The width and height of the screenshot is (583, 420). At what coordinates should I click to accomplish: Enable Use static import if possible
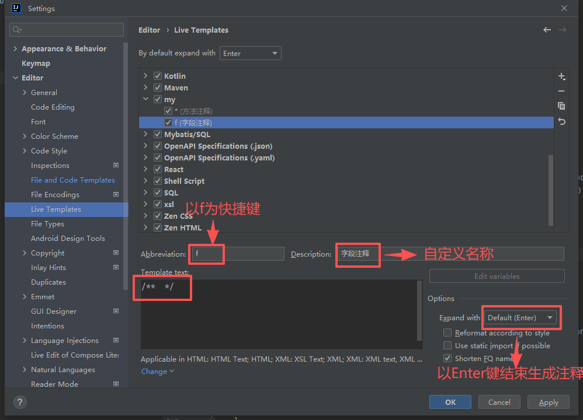coord(447,345)
